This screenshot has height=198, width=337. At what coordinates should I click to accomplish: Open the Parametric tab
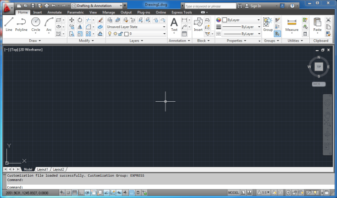(75, 12)
